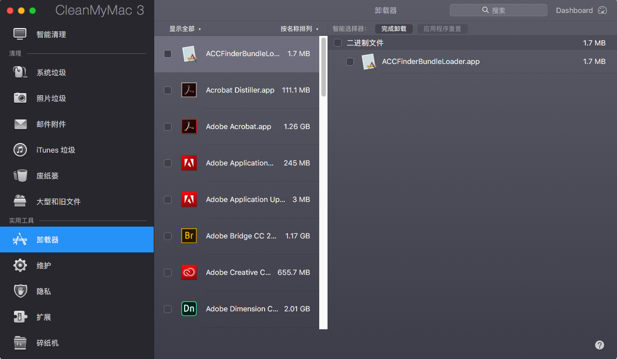617x359 pixels.
Task: Open the help question mark icon
Action: pyautogui.click(x=599, y=345)
